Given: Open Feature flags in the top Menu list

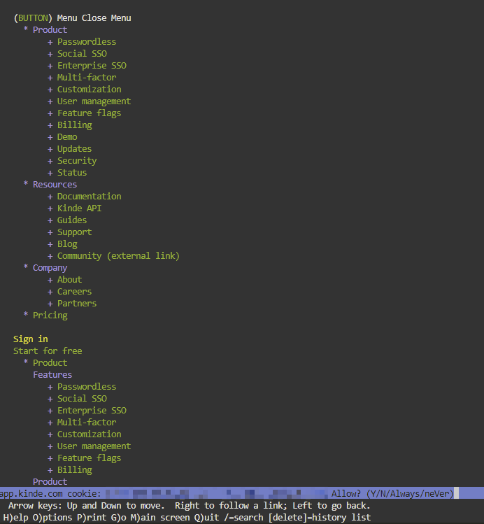Looking at the screenshot, I should click(x=90, y=113).
